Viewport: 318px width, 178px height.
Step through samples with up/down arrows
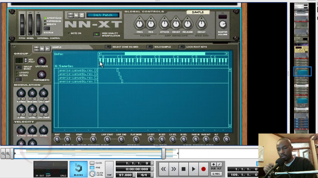pos(36,49)
